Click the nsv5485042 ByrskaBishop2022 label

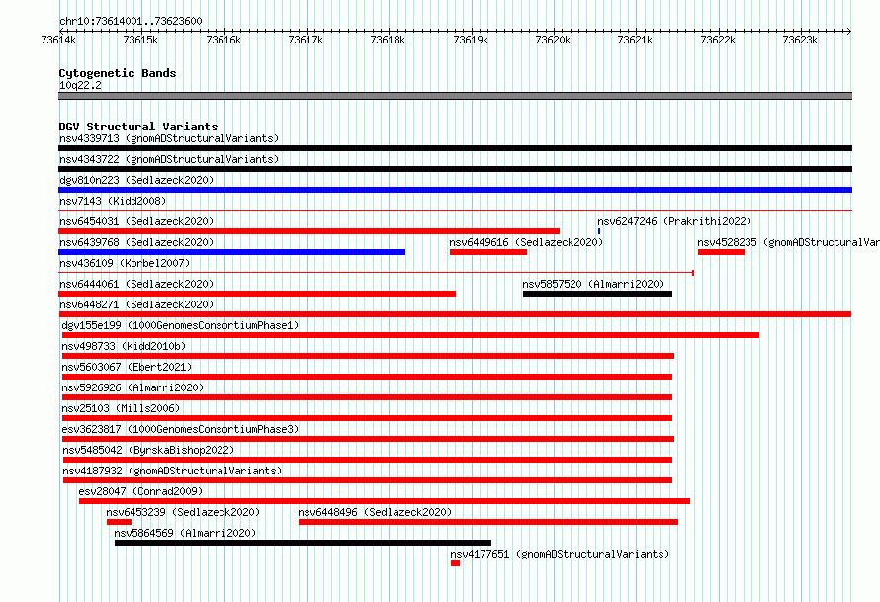click(x=148, y=450)
